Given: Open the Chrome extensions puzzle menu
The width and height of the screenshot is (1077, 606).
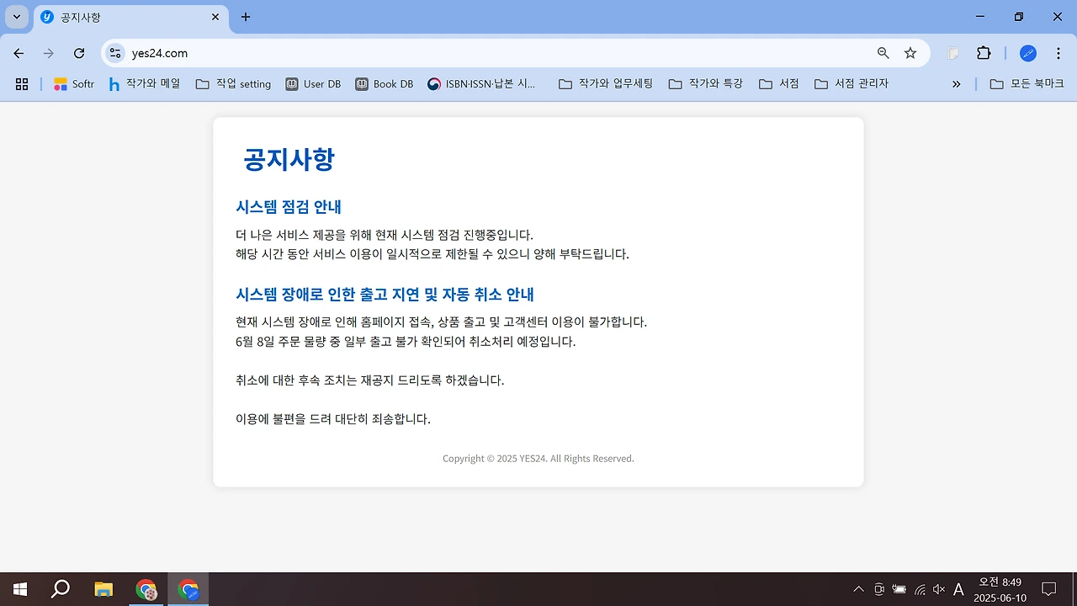Looking at the screenshot, I should (984, 53).
